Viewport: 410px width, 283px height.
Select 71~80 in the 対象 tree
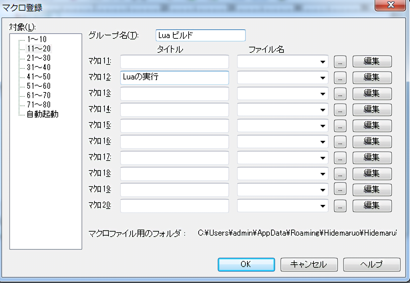click(39, 105)
